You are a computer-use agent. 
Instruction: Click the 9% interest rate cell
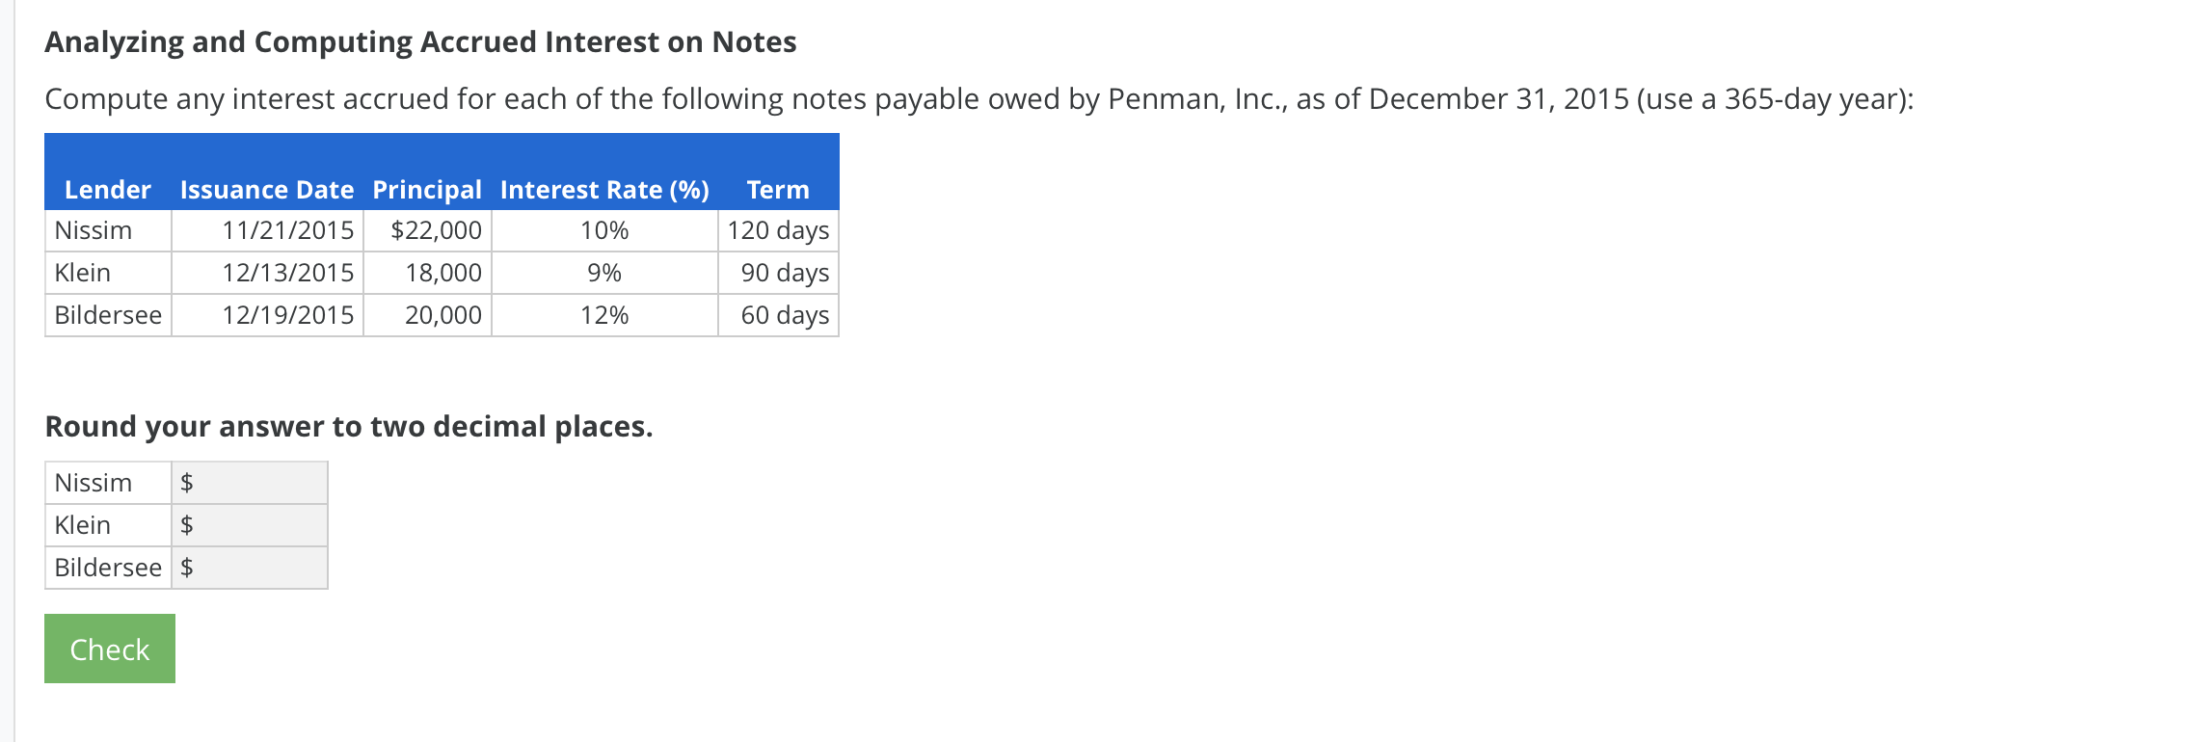pyautogui.click(x=604, y=273)
